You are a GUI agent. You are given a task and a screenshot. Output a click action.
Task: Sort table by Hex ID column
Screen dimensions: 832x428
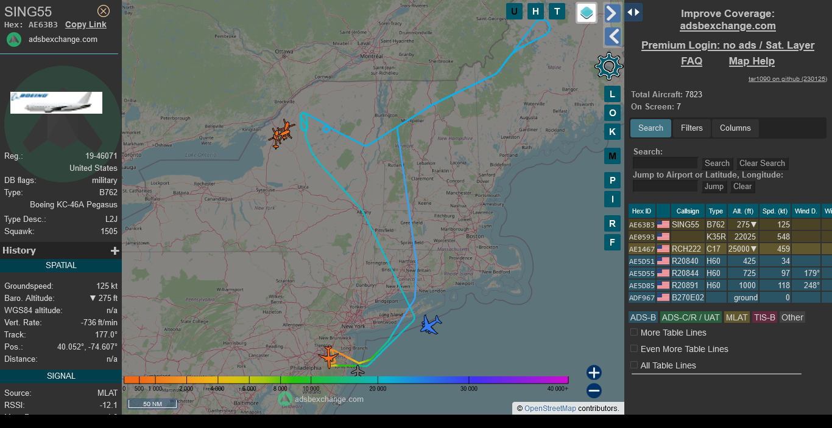point(642,211)
